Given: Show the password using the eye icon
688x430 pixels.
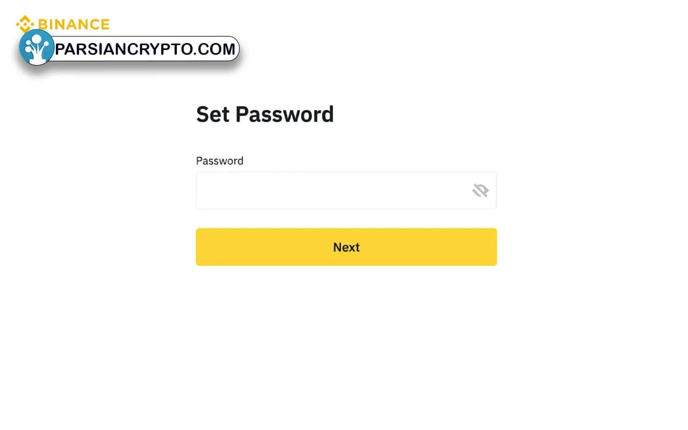Looking at the screenshot, I should 481,190.
